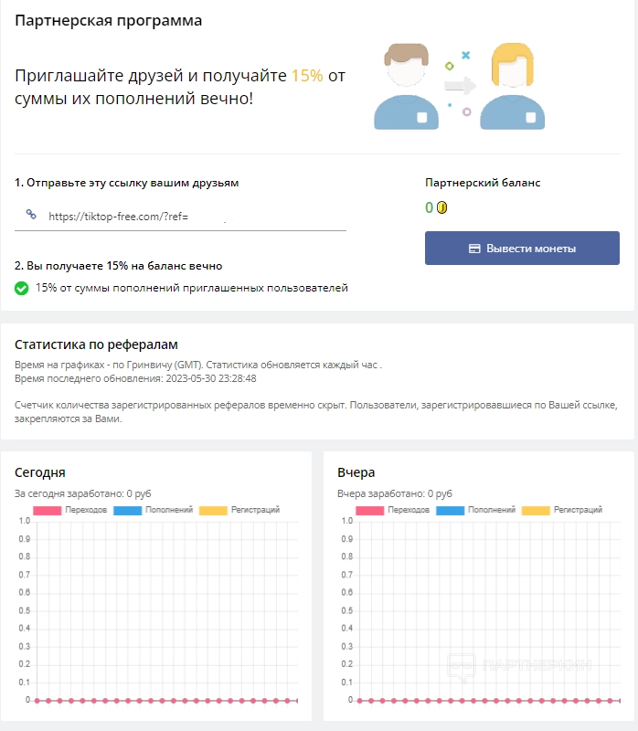This screenshot has width=638, height=731.
Task: Click yellow Регистраций swatch in Вчера chart
Action: (536, 510)
